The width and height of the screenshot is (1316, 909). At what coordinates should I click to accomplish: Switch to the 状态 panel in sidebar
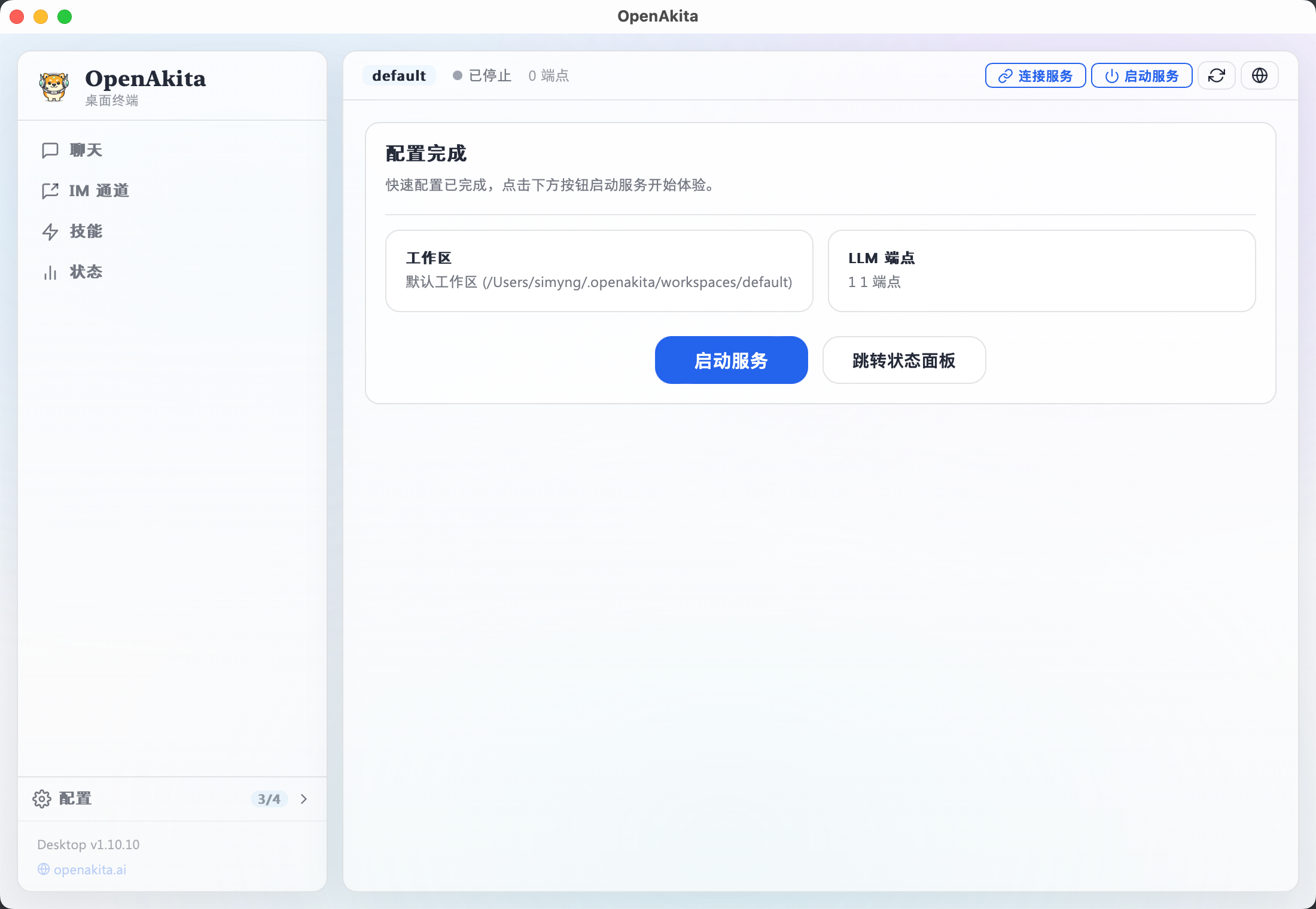pos(86,272)
